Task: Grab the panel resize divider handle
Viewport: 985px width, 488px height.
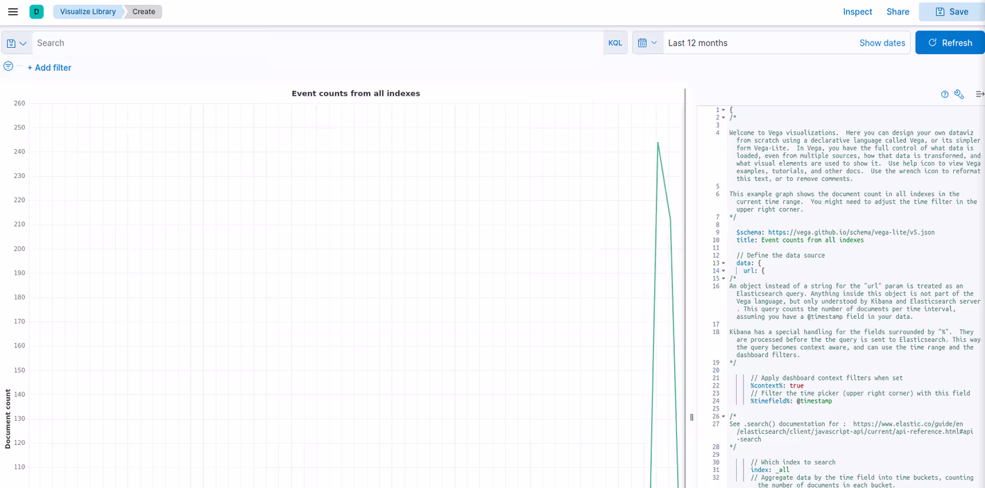Action: point(692,417)
